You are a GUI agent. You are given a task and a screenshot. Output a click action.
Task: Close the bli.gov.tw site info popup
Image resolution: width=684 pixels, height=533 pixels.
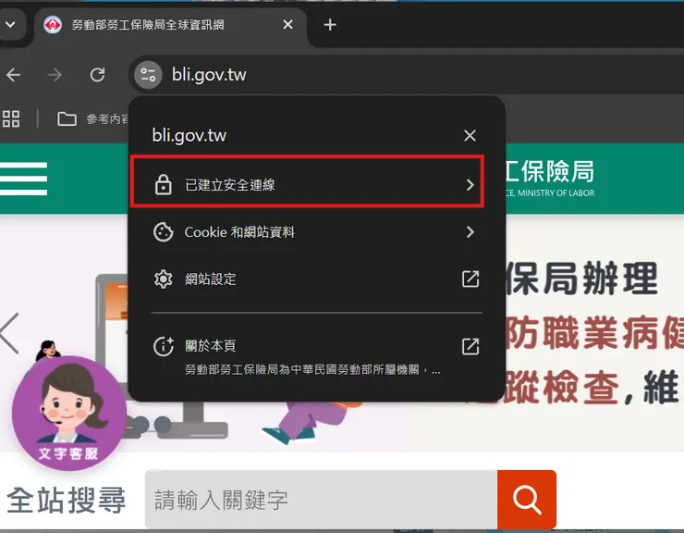point(470,135)
